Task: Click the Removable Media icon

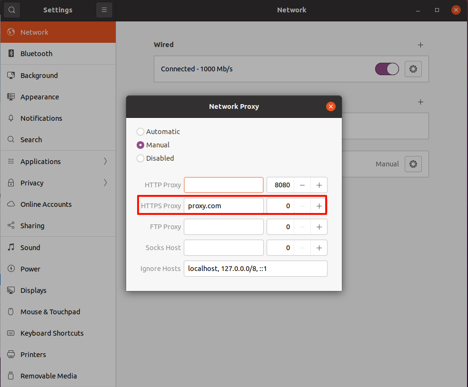Action: [x=11, y=376]
